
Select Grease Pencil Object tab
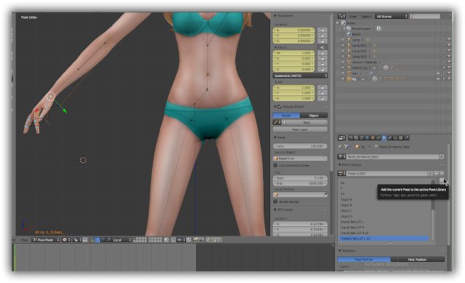point(314,115)
